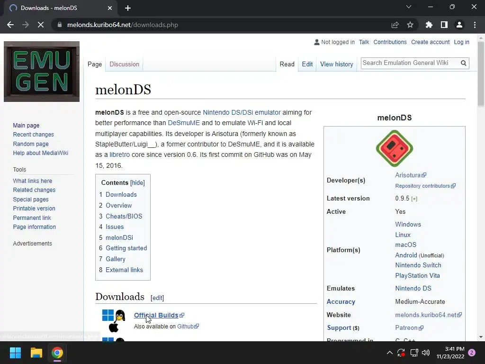
Task: Jump to the Getting started section
Action: pyautogui.click(x=126, y=248)
